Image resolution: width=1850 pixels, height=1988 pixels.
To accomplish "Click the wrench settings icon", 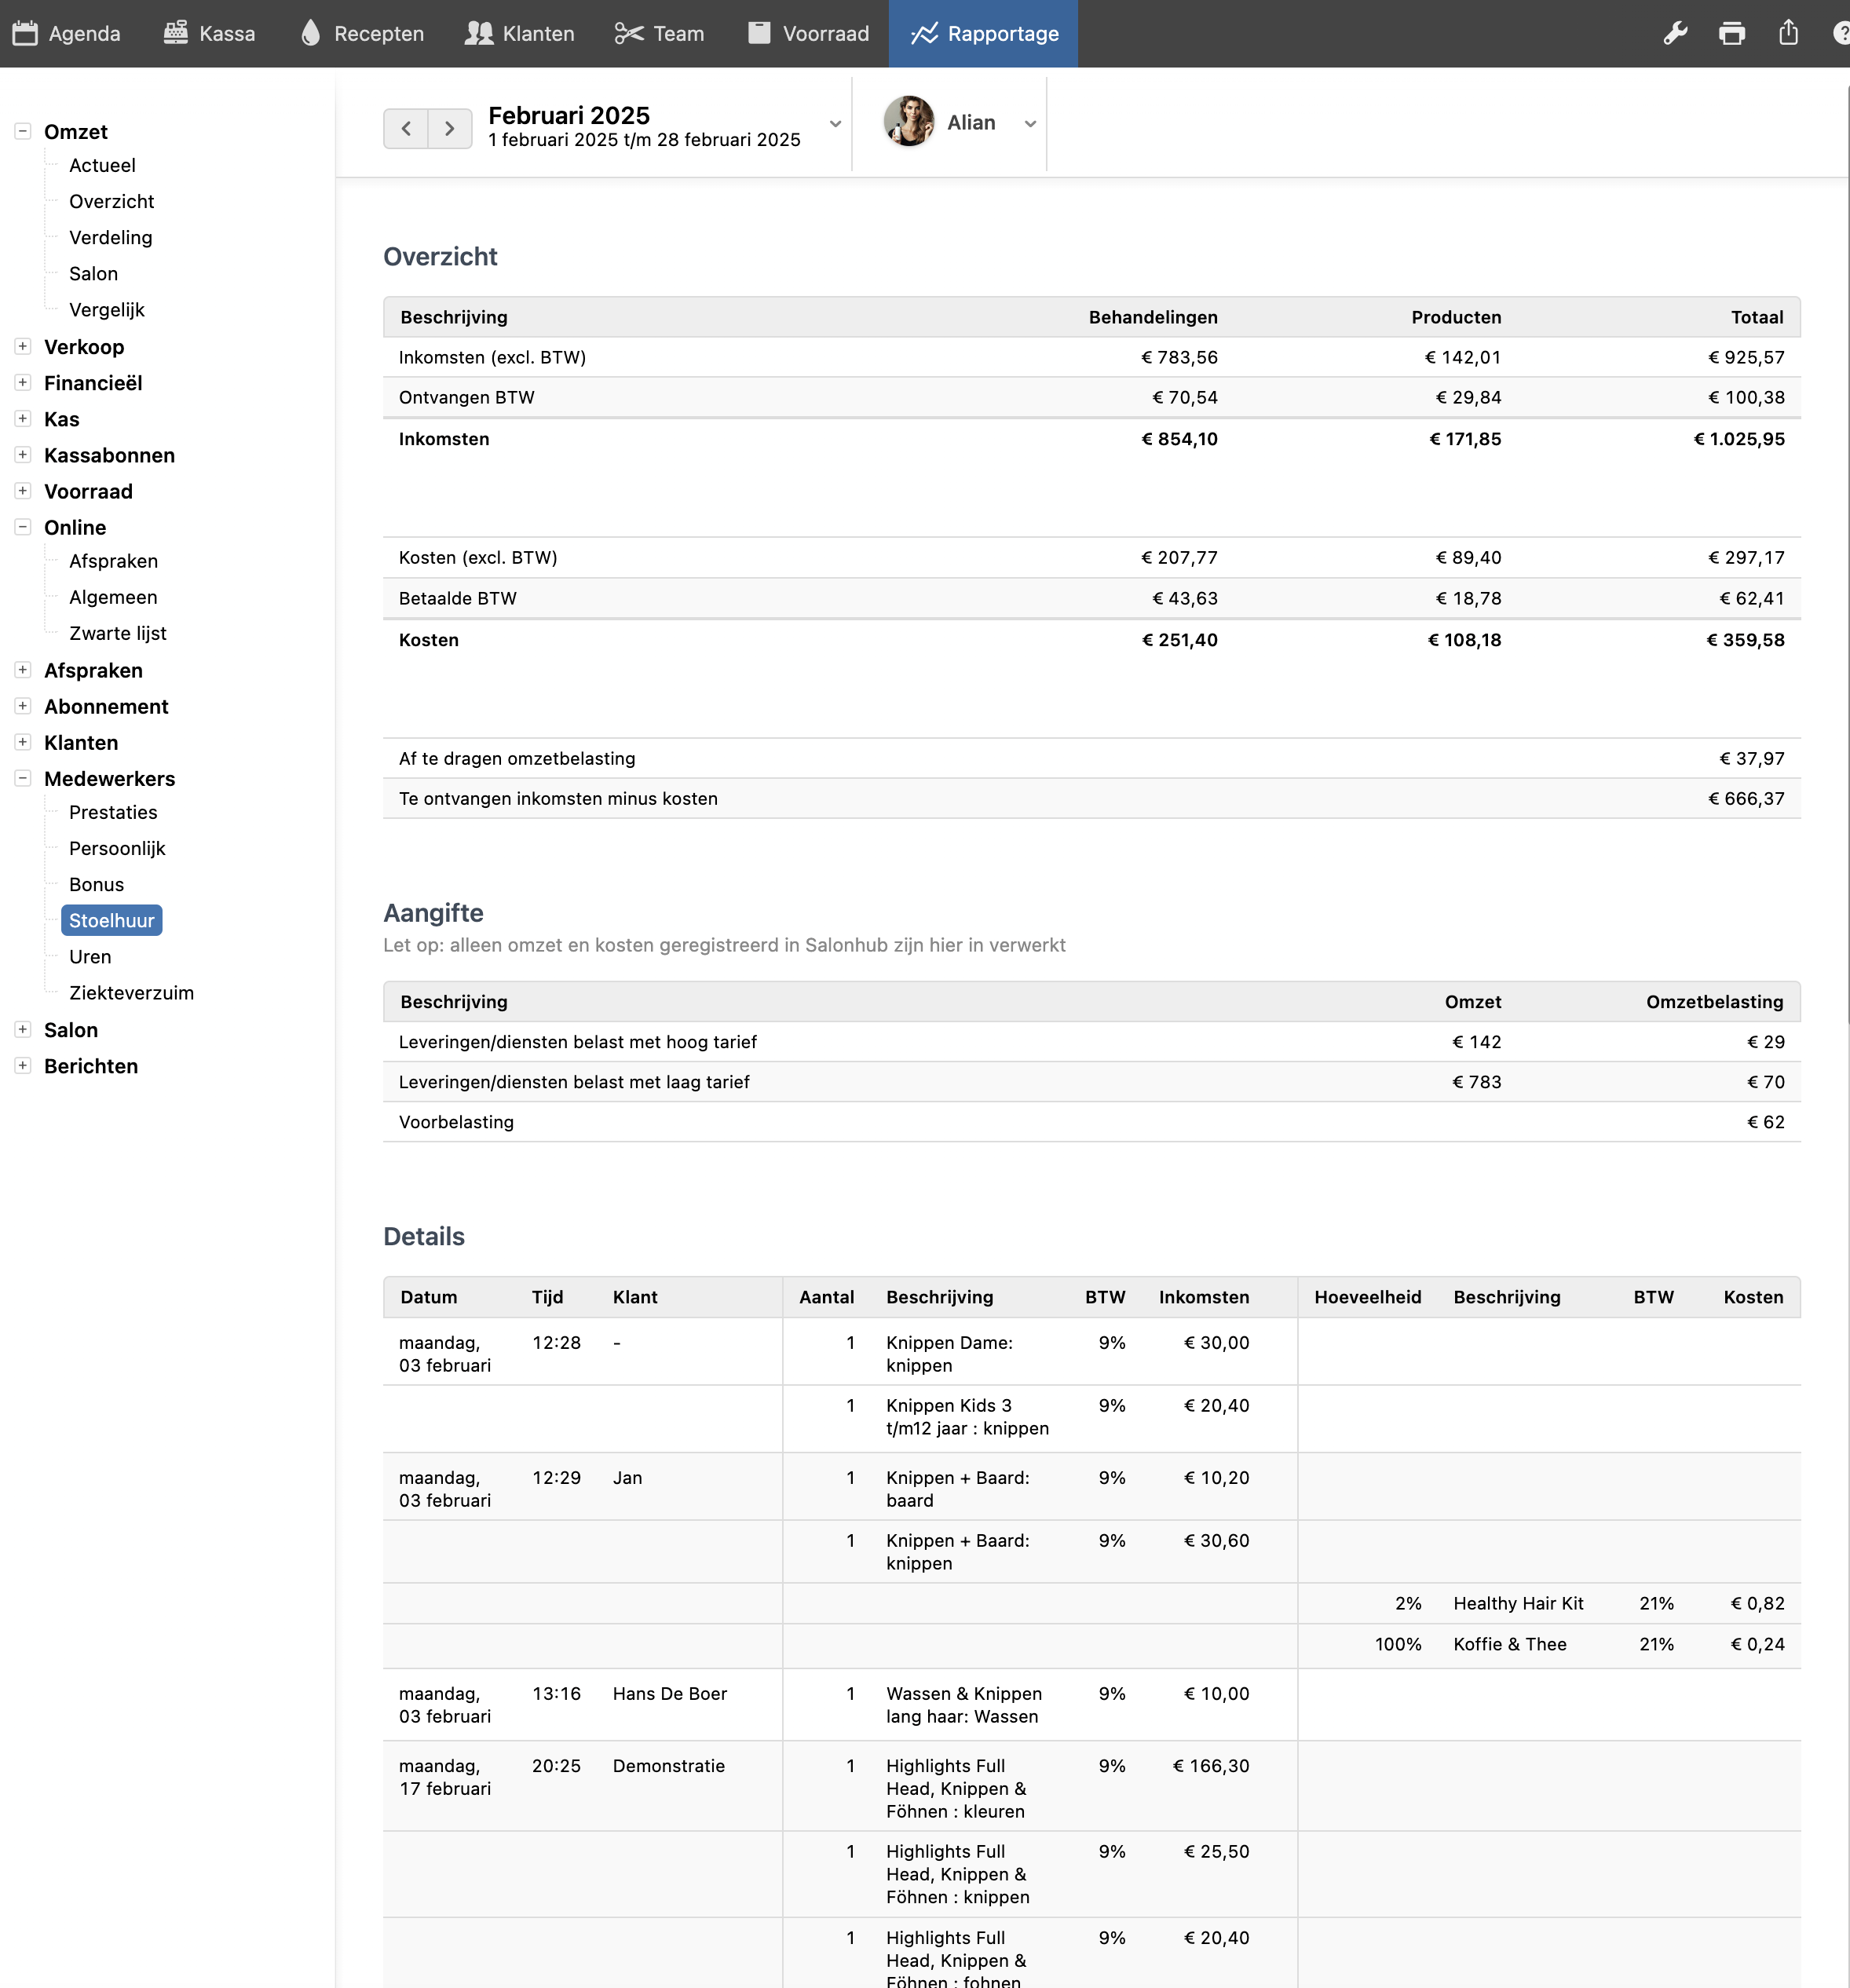I will pos(1675,33).
